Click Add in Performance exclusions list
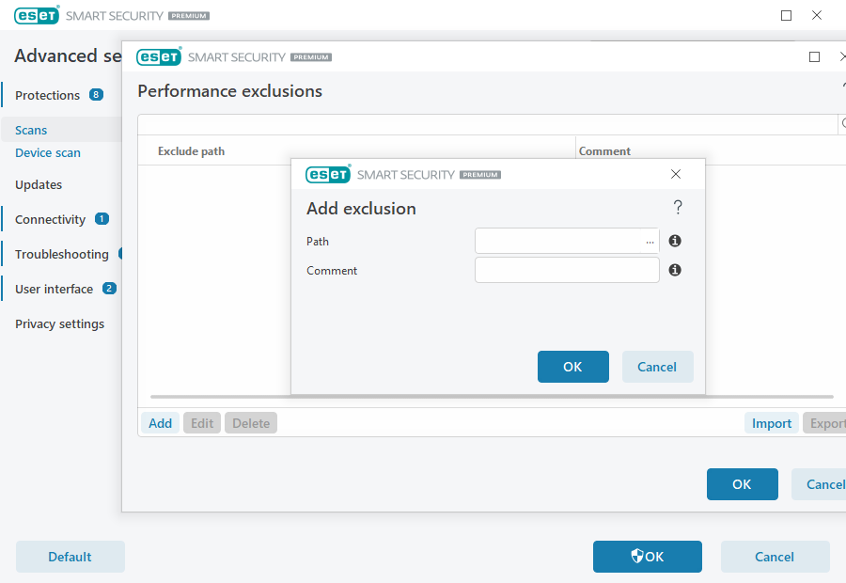Viewport: 846px width, 583px height. pyautogui.click(x=160, y=423)
